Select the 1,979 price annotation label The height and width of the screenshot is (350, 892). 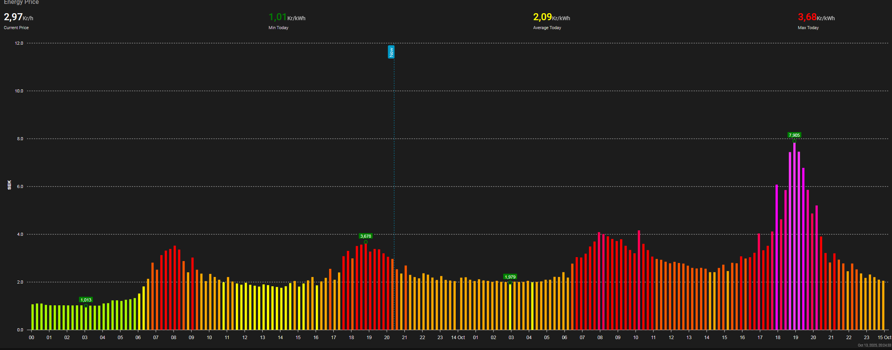[x=510, y=277]
